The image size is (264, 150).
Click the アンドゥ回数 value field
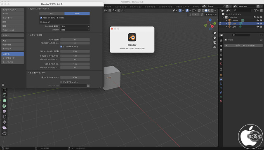pos(75,39)
